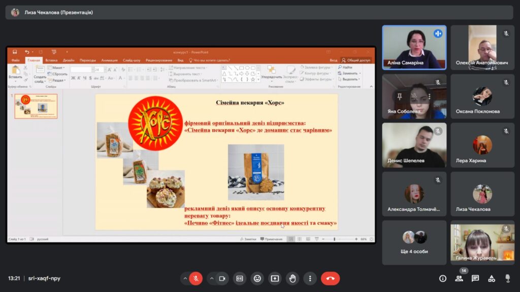This screenshot has width=520, height=292.
Task: Open the Макет layout dropdown
Action: click(56, 67)
